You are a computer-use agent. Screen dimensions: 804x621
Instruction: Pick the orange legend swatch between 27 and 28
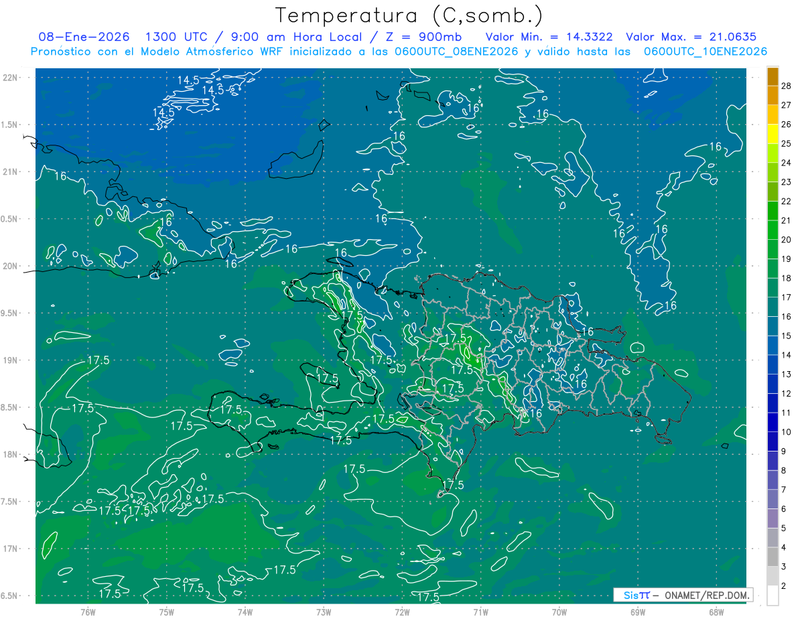[x=773, y=95]
